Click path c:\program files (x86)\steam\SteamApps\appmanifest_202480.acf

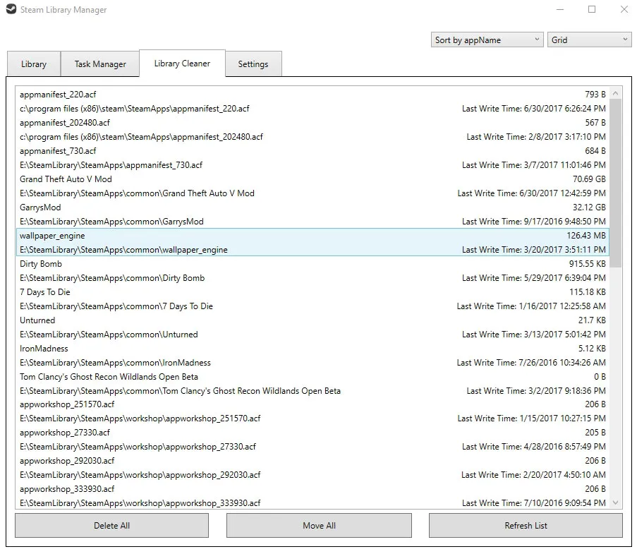(141, 137)
